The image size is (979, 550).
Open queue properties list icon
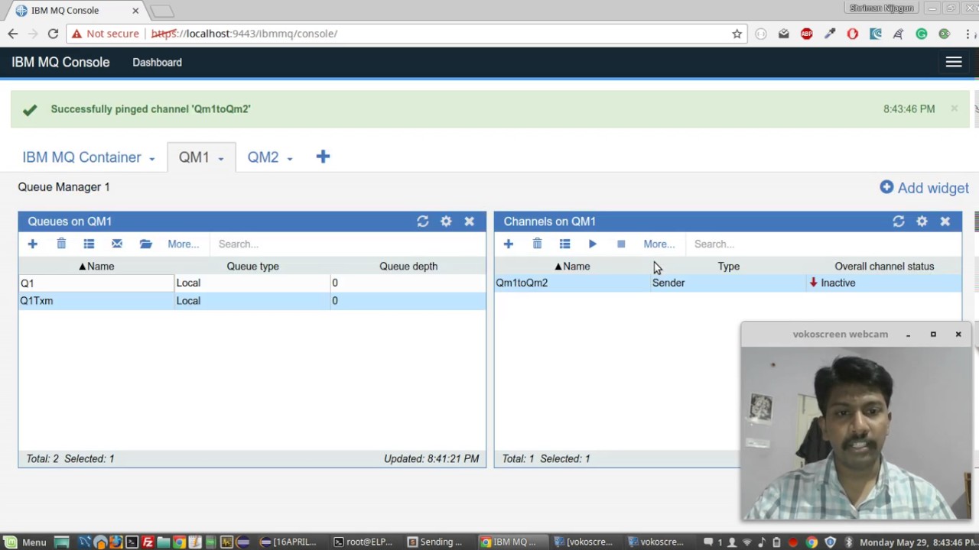point(89,244)
